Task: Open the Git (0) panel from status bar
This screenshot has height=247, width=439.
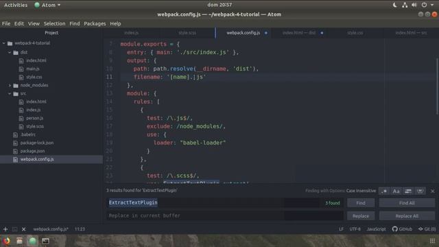Action: click(x=427, y=229)
